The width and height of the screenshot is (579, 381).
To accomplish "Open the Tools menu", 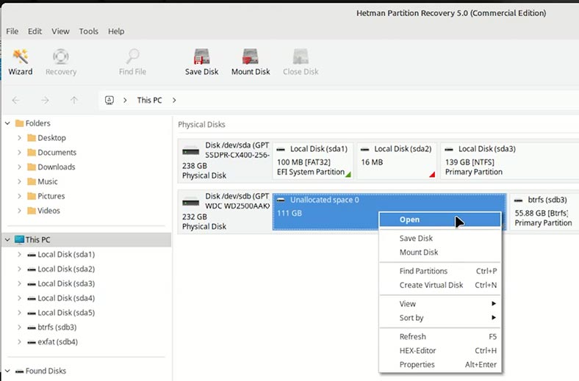I will 89,32.
